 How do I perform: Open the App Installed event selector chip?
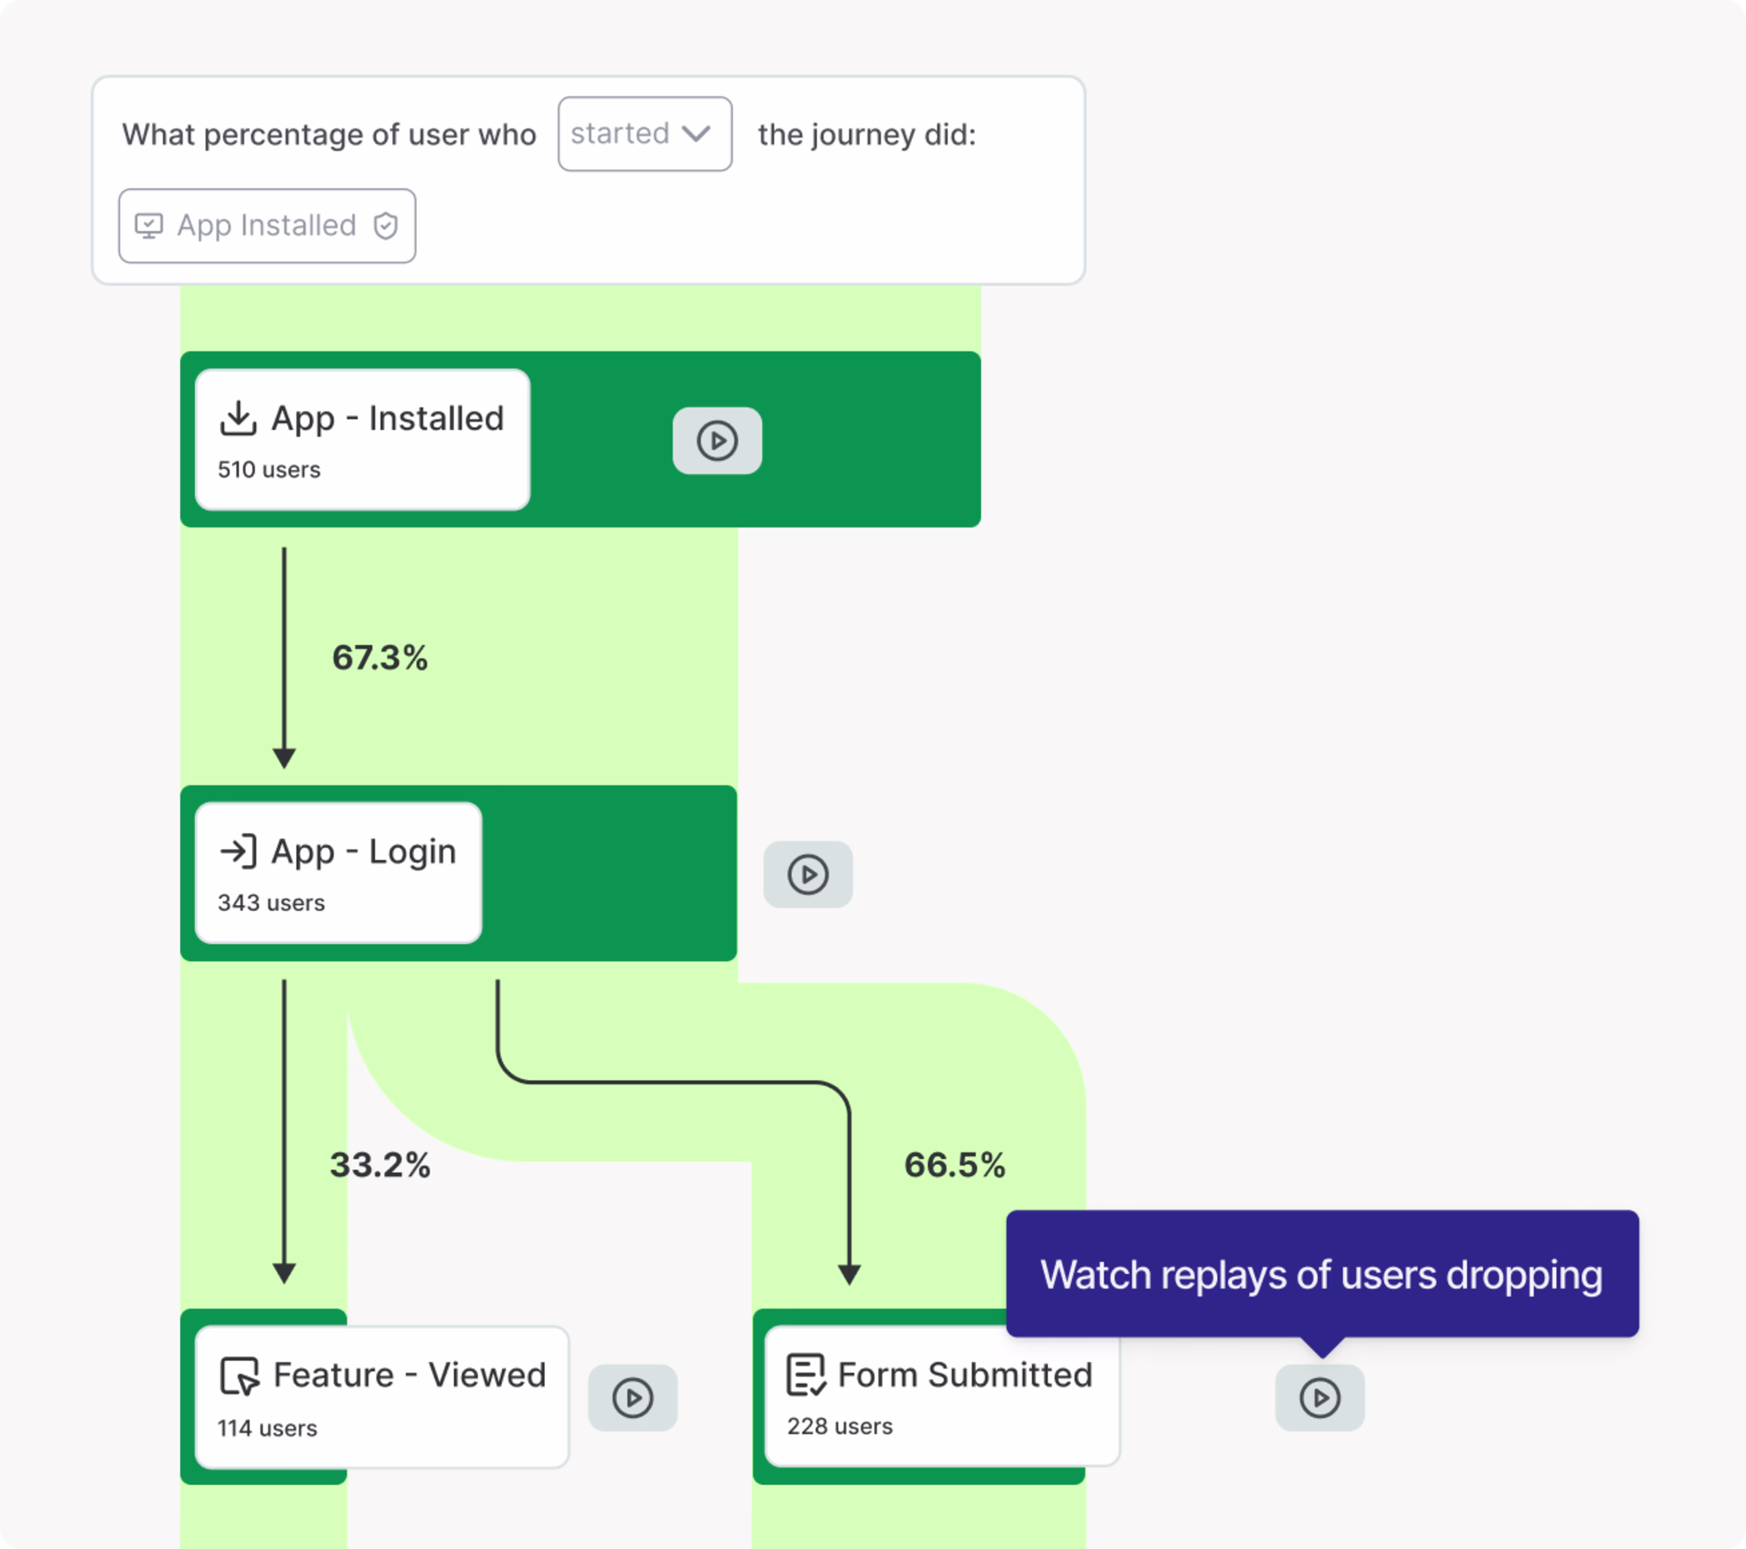(x=266, y=226)
